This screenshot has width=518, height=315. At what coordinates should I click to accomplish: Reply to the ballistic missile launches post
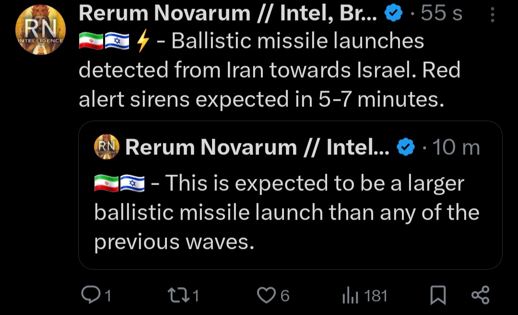tap(91, 295)
